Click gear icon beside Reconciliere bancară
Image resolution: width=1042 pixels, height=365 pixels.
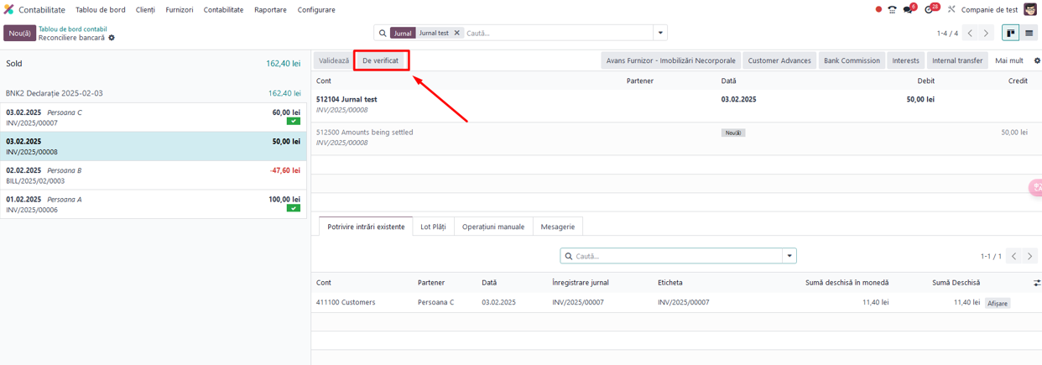(112, 38)
